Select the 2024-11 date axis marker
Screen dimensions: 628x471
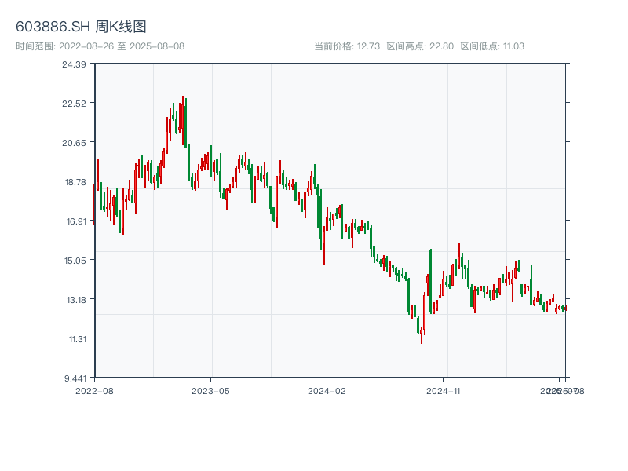click(x=443, y=390)
